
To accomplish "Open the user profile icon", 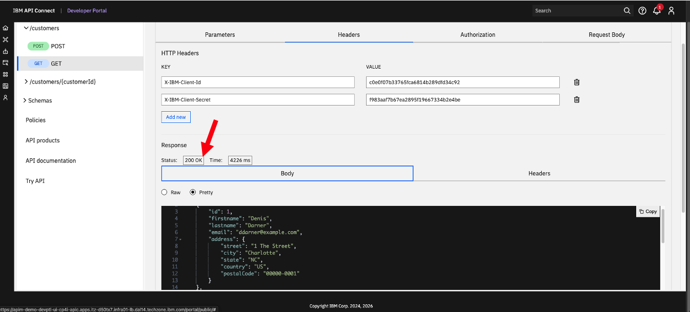I will (x=672, y=11).
